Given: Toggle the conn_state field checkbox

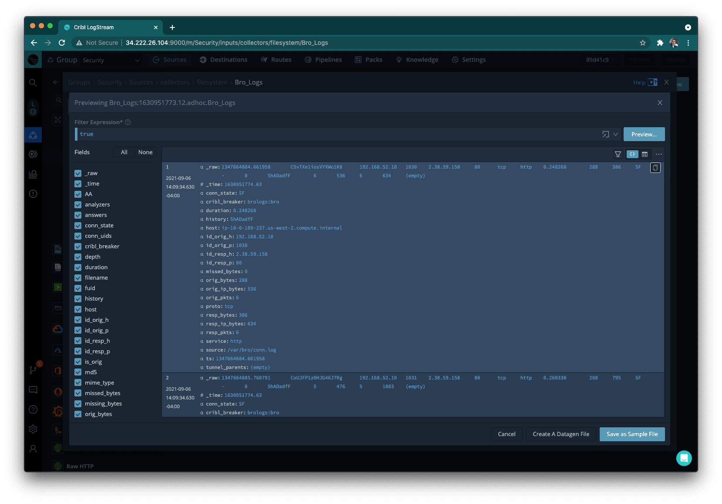Looking at the screenshot, I should 78,226.
